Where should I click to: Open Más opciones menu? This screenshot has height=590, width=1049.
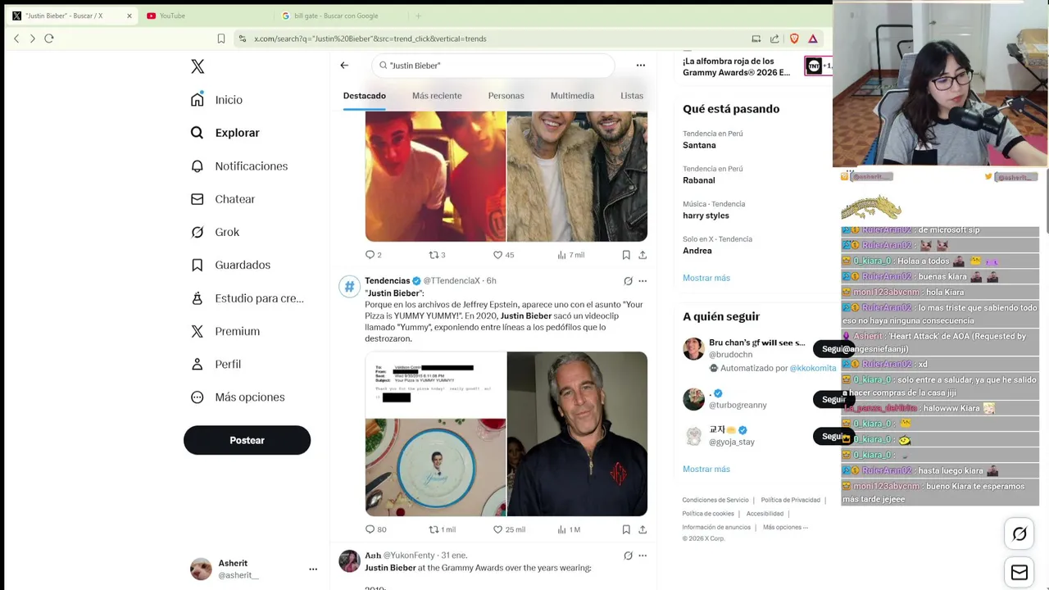[238, 397]
